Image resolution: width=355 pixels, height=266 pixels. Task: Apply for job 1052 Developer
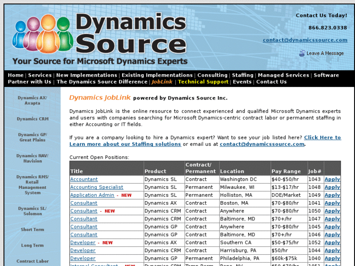click(x=332, y=243)
